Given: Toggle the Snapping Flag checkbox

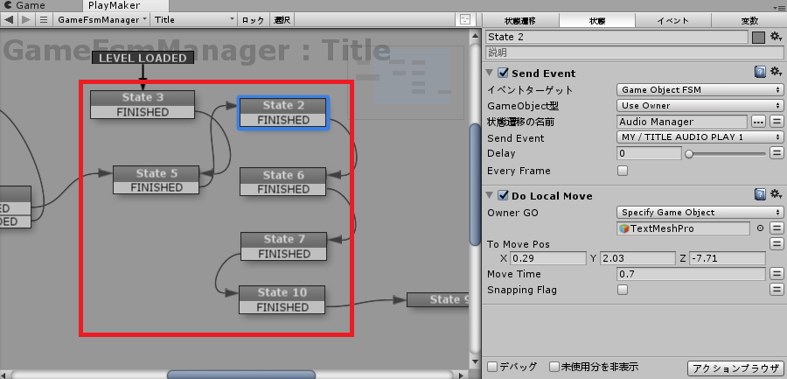Looking at the screenshot, I should (x=623, y=290).
